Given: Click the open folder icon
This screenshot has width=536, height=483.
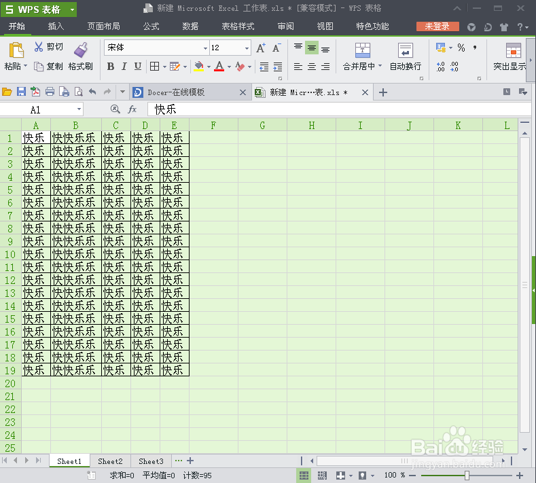Looking at the screenshot, I should tap(7, 92).
